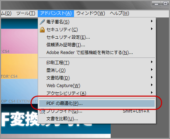Expand 印刷工程(T) submenu arrow
Image resolution: width=170 pixels, height=139 pixels.
pyautogui.click(x=152, y=62)
